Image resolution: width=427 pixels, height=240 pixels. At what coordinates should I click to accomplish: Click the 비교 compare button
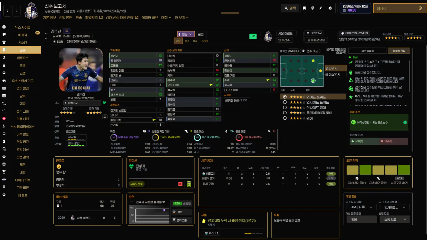201,34
